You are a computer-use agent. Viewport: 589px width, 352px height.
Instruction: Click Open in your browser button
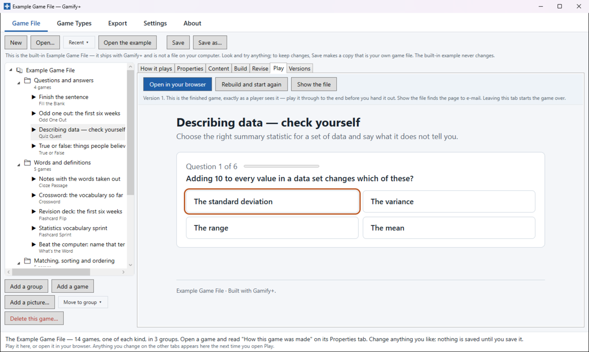(x=178, y=84)
